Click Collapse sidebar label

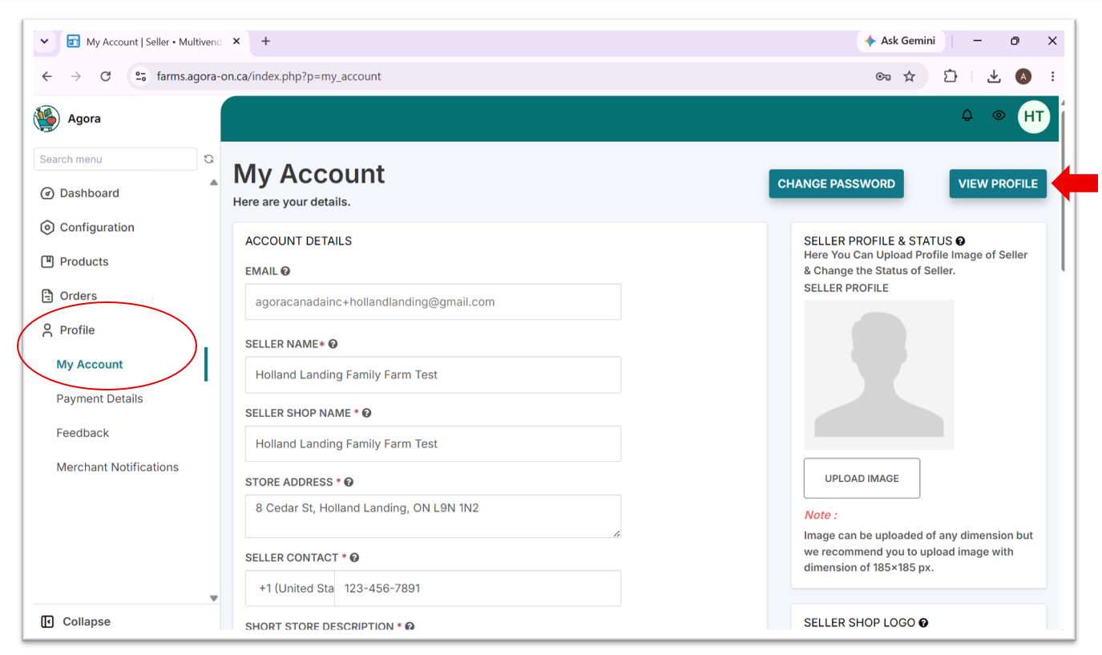[x=87, y=621]
